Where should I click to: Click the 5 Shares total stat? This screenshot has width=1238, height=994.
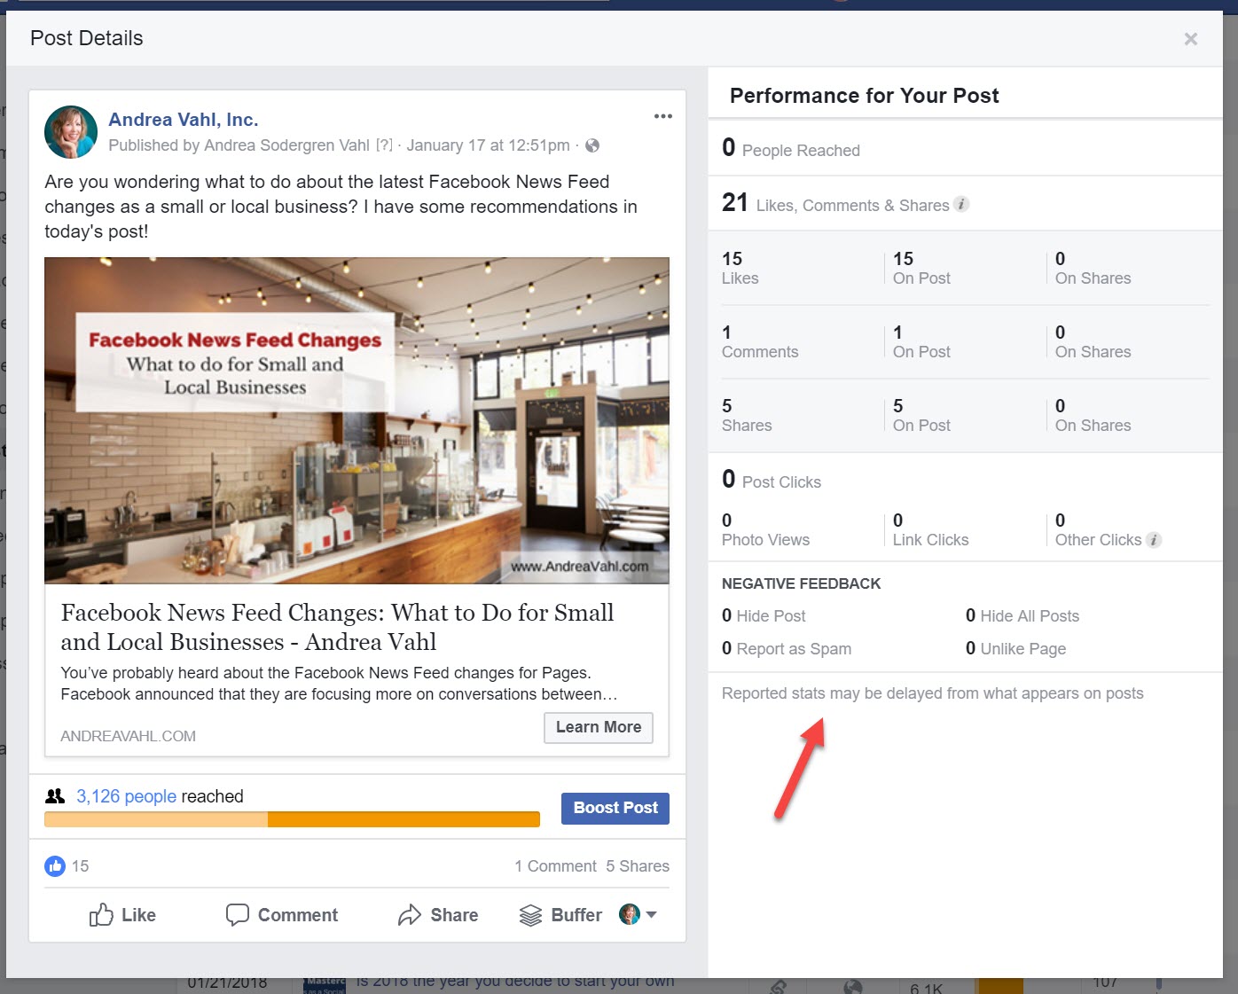click(747, 415)
